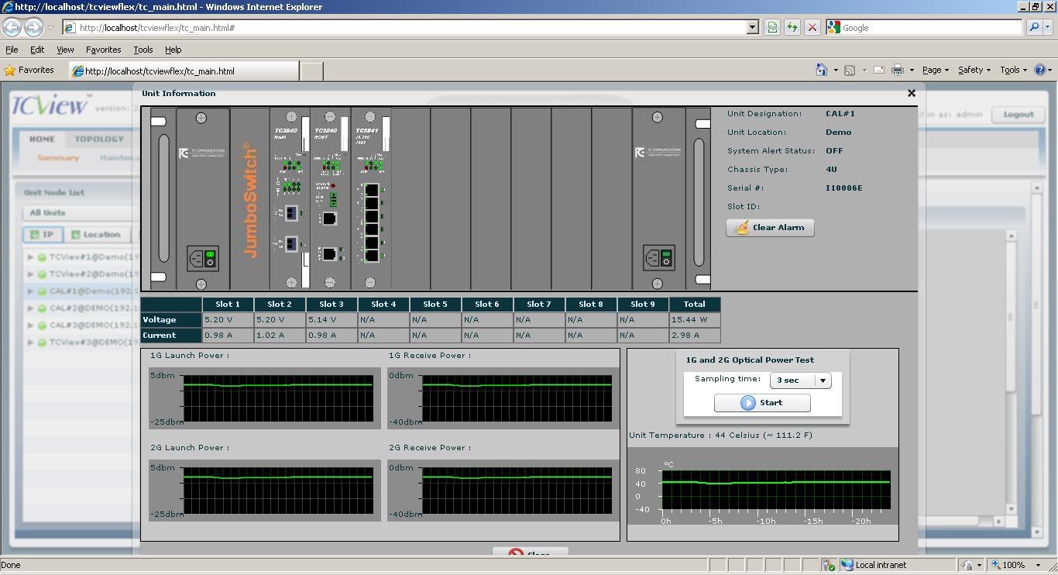Click the IP column button
Screen dimensions: 1058x575
click(42, 235)
